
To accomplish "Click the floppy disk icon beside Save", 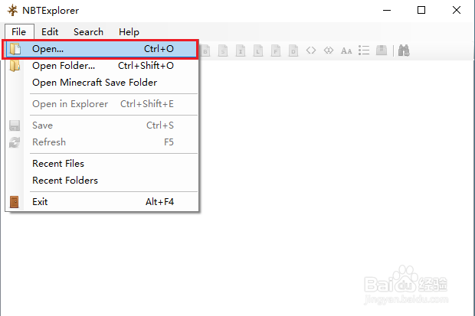I will click(x=15, y=125).
